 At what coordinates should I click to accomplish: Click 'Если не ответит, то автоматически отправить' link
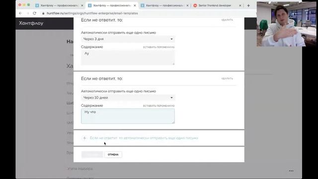144,138
